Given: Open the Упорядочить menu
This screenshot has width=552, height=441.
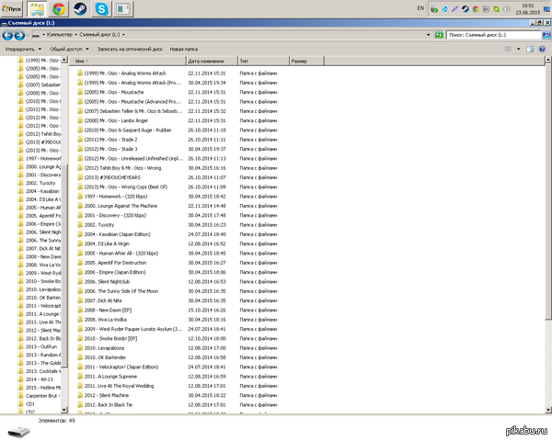Looking at the screenshot, I should coord(23,50).
